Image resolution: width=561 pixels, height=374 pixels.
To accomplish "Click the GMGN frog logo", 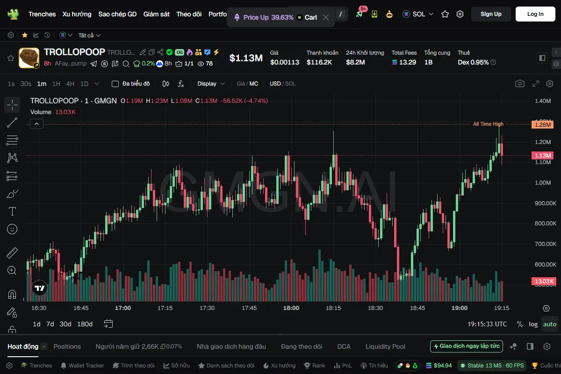I will 13,14.
